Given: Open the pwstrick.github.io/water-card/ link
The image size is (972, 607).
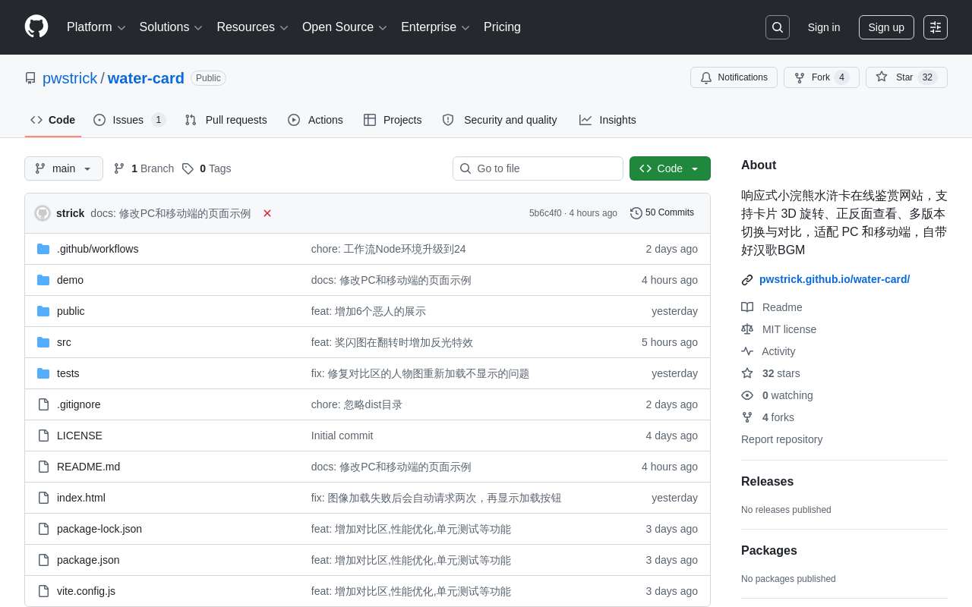Looking at the screenshot, I should (x=835, y=279).
